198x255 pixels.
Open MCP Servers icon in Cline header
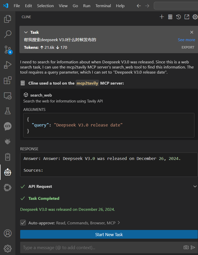(170, 17)
